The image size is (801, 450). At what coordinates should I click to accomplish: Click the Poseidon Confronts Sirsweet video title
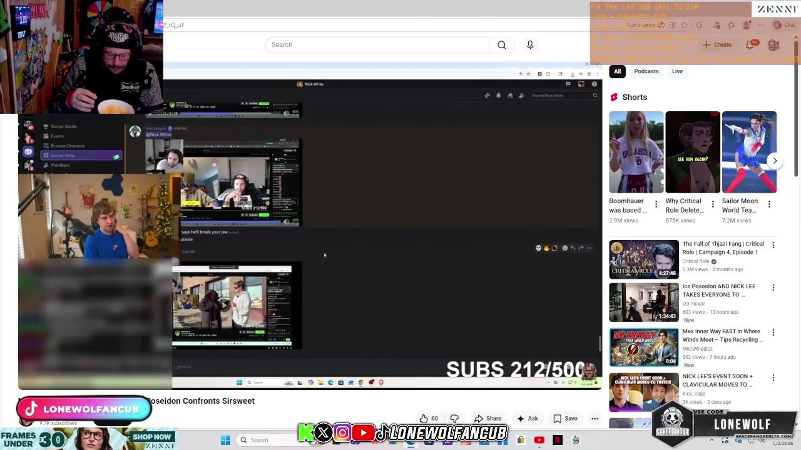(x=200, y=401)
